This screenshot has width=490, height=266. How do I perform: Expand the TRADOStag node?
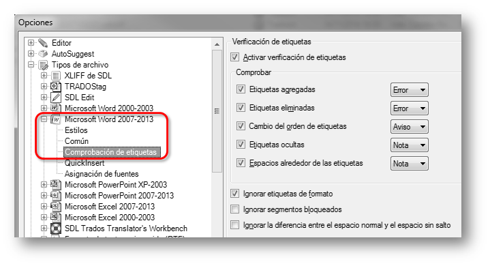(44, 86)
